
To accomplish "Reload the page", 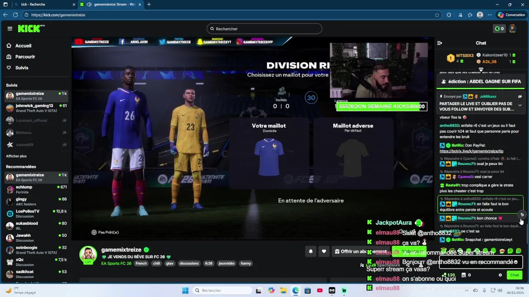I will click(15, 15).
